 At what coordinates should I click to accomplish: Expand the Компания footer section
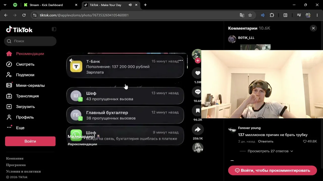pyautogui.click(x=15, y=158)
